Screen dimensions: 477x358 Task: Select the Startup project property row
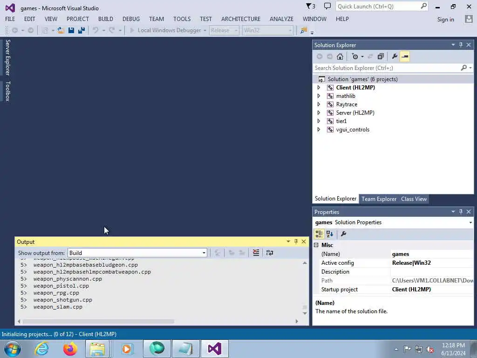(393, 289)
